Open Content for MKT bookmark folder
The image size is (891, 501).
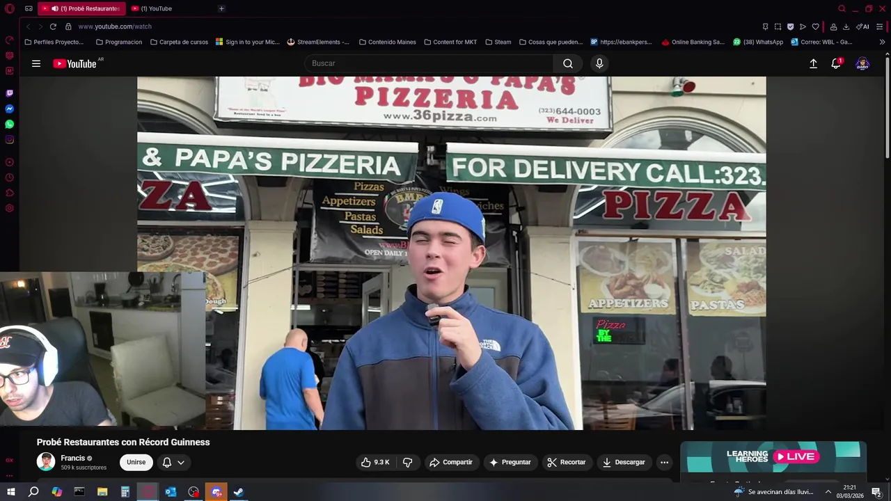(x=450, y=42)
